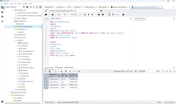Image resolution: width=176 pixels, height=104 pixels.
Task: Go to the last results page
Action: [174, 71]
